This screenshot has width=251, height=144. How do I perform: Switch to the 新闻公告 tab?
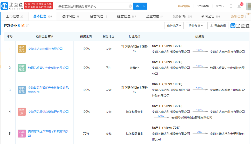(211, 16)
